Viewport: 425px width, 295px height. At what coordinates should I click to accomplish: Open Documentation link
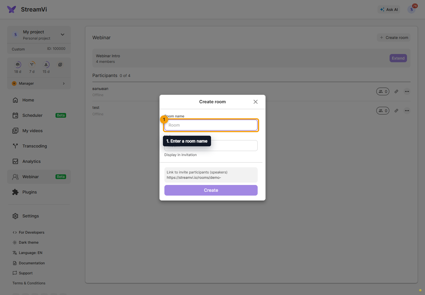(x=29, y=263)
